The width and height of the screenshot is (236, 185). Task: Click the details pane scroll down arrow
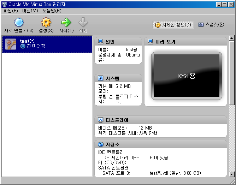pos(231,174)
